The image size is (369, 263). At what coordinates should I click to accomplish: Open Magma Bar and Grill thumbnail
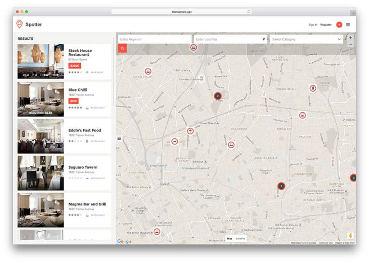(x=40, y=210)
